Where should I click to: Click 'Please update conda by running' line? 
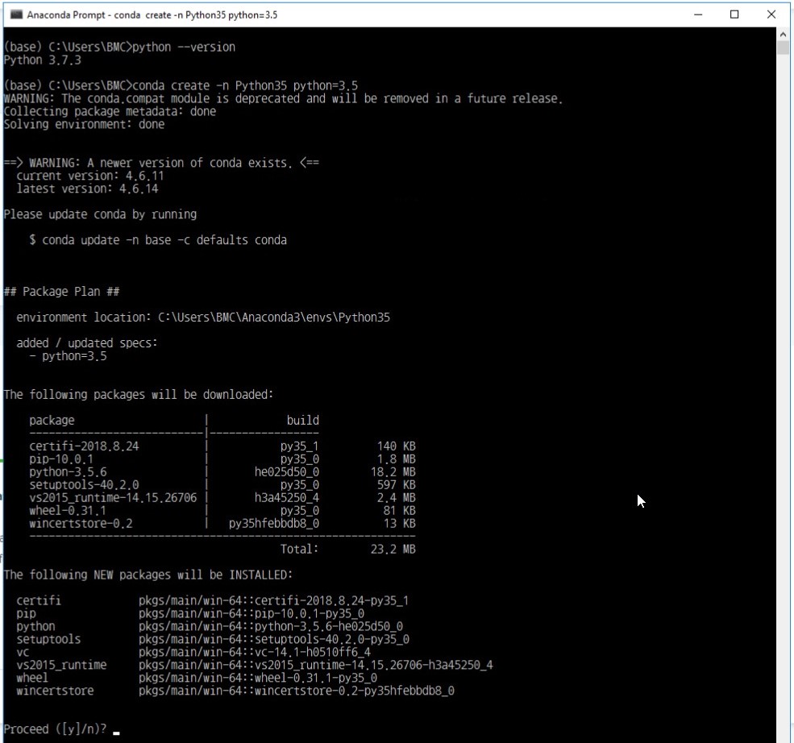tap(100, 214)
